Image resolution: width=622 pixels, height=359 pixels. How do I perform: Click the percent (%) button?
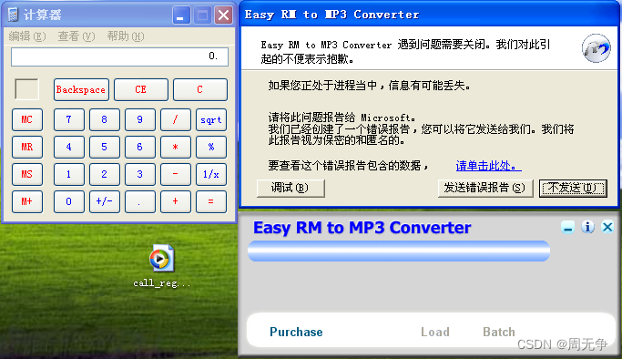coord(211,148)
